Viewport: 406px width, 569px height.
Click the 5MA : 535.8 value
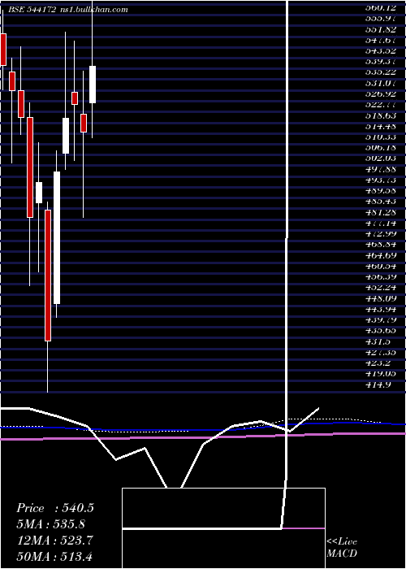[x=51, y=524]
